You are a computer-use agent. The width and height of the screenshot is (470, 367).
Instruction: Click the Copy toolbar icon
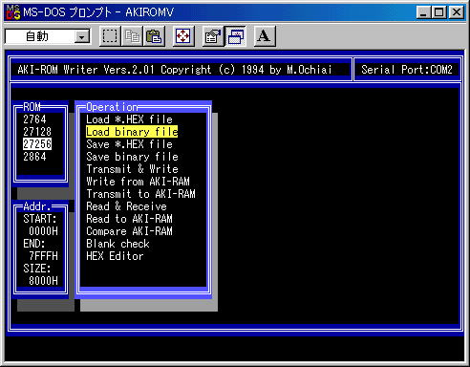tap(132, 36)
